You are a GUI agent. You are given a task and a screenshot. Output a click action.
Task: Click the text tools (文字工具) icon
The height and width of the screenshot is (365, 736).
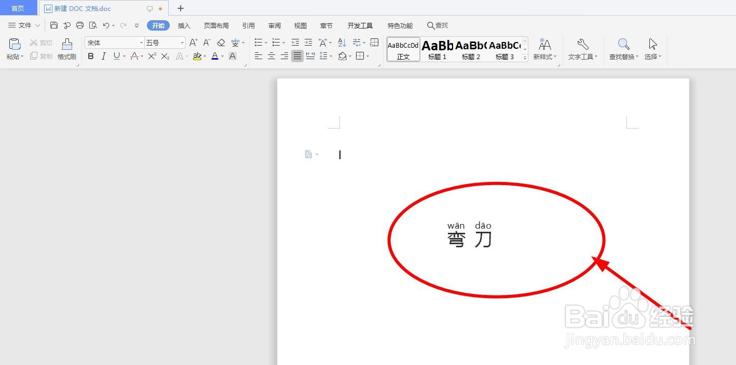(582, 49)
